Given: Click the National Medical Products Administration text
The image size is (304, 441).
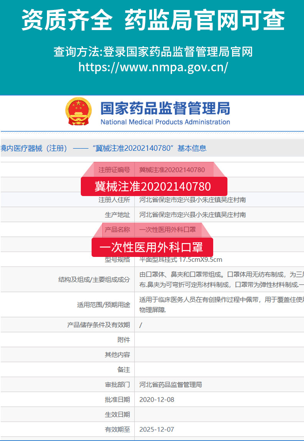Looking at the screenshot, I should tap(165, 122).
